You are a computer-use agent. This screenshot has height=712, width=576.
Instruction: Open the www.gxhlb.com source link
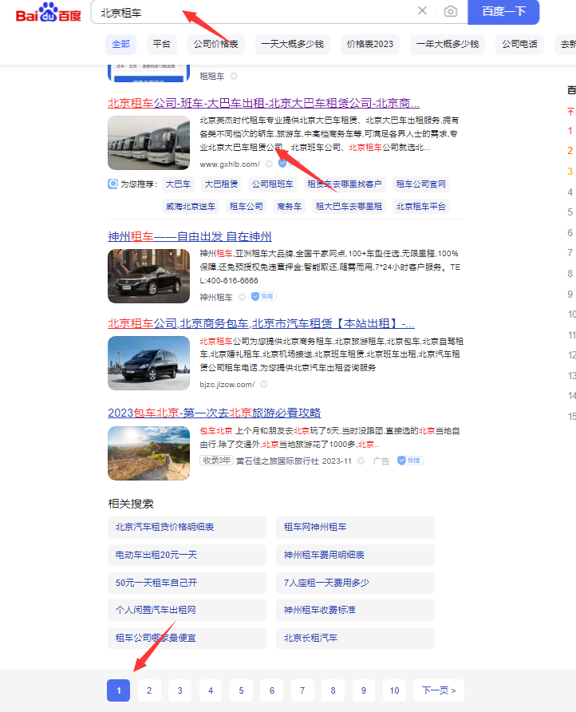[x=230, y=164]
